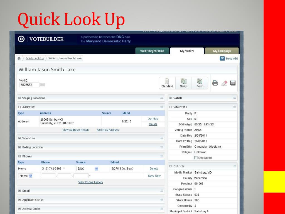285x214 pixels.
Task: Click into the VANID number field
Action: point(29,85)
